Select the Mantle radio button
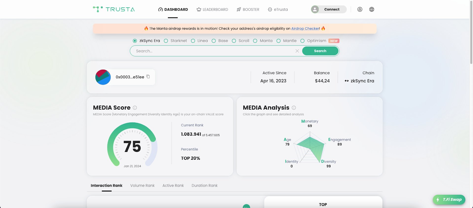473x208 pixels. tap(278, 41)
